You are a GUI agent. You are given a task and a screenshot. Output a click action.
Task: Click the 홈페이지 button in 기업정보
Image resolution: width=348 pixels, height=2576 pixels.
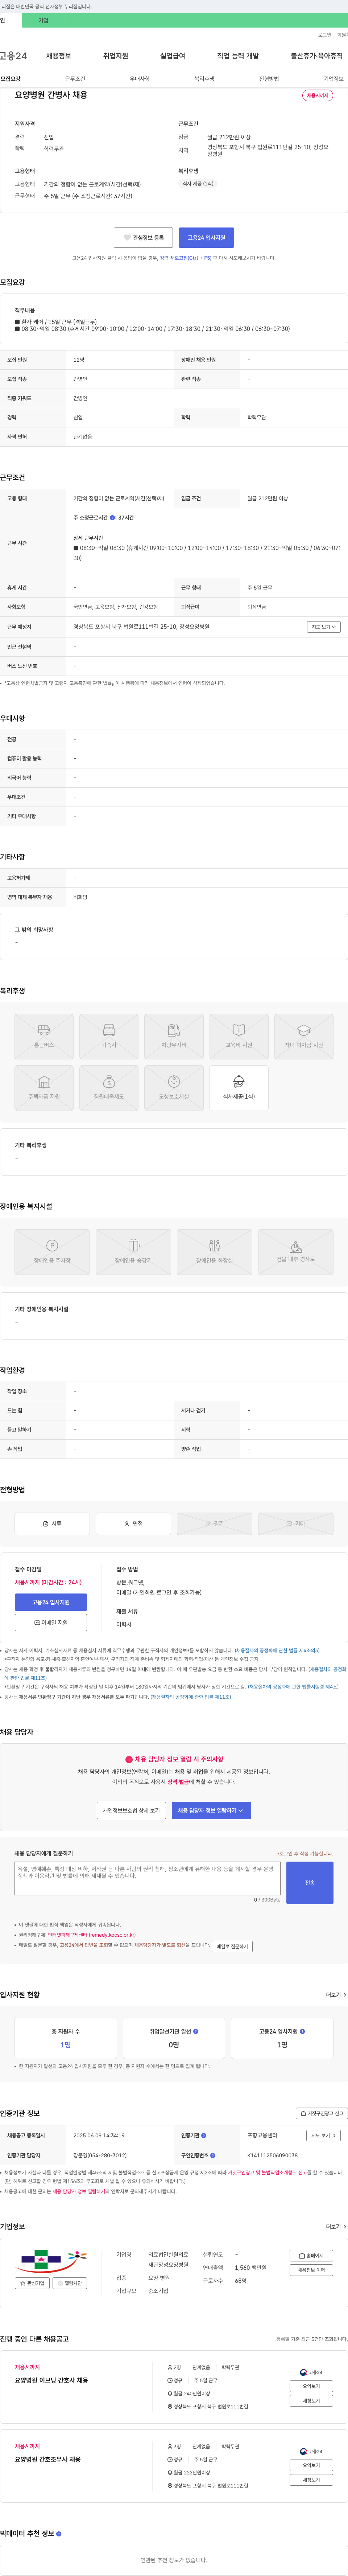click(311, 2256)
